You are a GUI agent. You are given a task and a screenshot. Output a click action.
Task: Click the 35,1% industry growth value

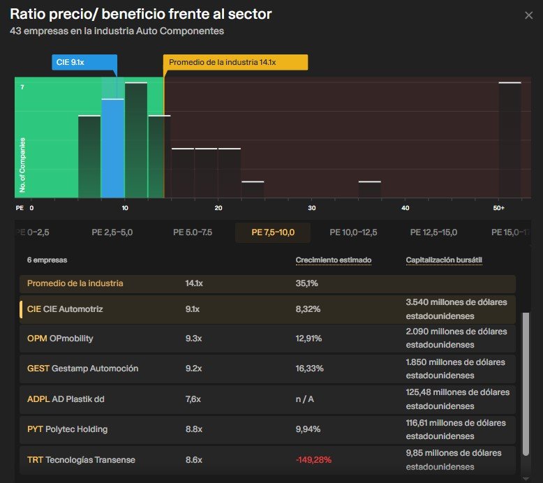tap(306, 283)
